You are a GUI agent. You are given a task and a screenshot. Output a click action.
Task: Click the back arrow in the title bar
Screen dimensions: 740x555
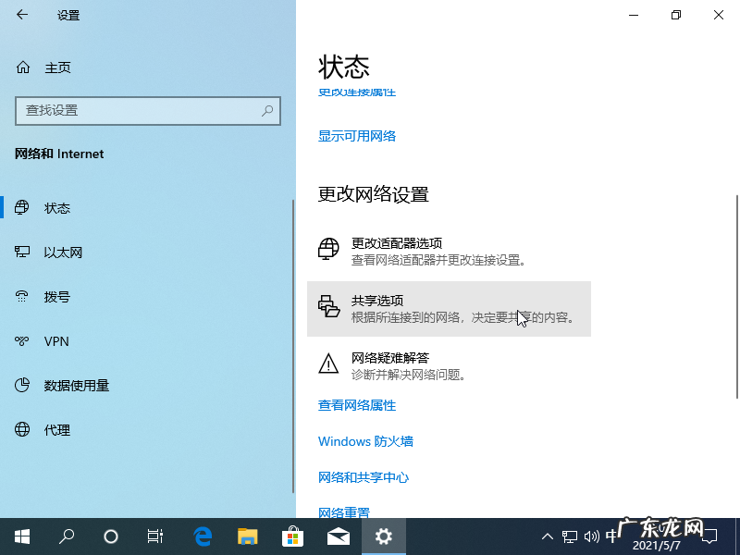(21, 15)
